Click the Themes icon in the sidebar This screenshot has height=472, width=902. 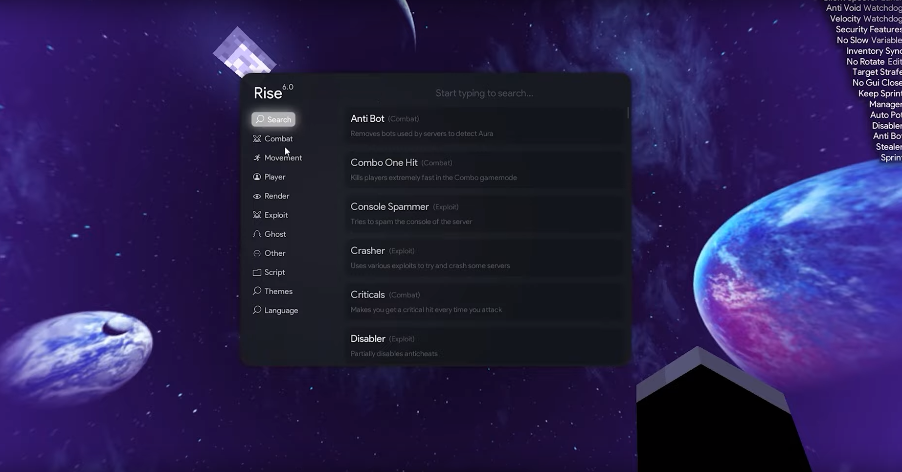(x=257, y=291)
